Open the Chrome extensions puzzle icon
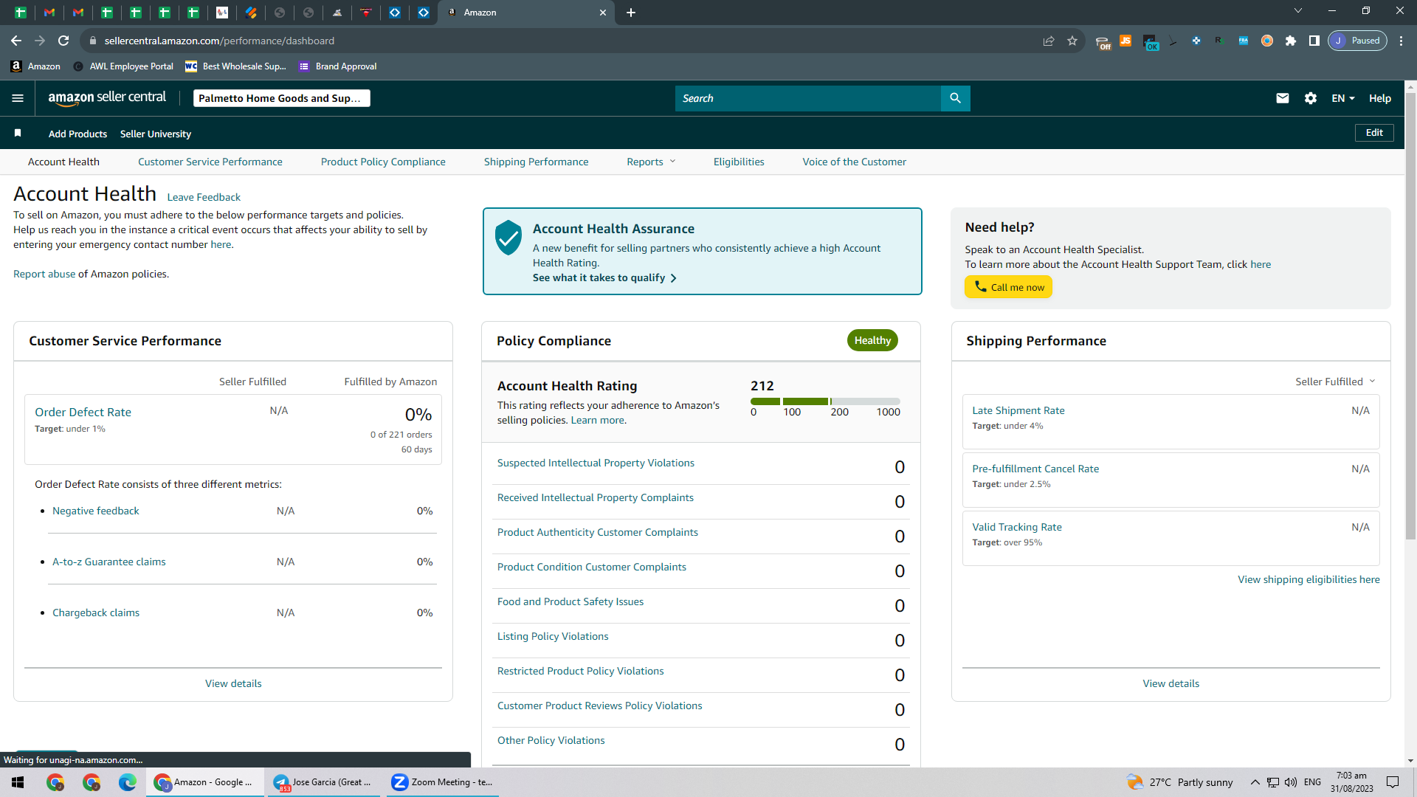Viewport: 1417px width, 797px height. click(x=1291, y=41)
